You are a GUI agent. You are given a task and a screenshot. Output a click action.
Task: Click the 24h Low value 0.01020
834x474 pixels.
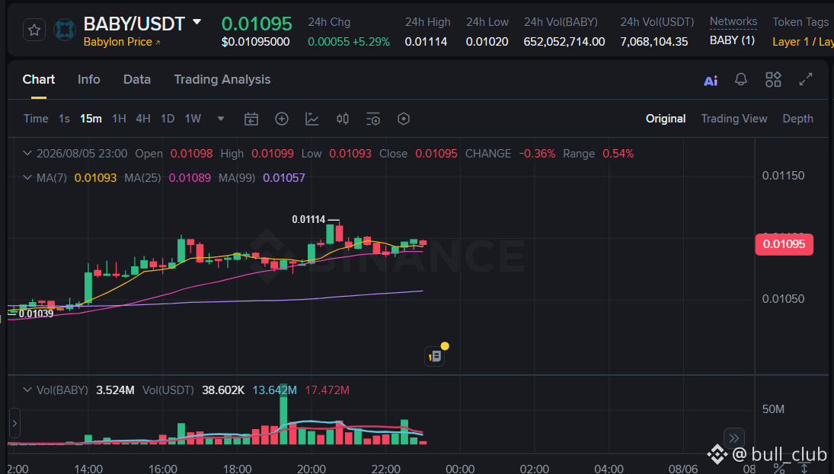(487, 41)
